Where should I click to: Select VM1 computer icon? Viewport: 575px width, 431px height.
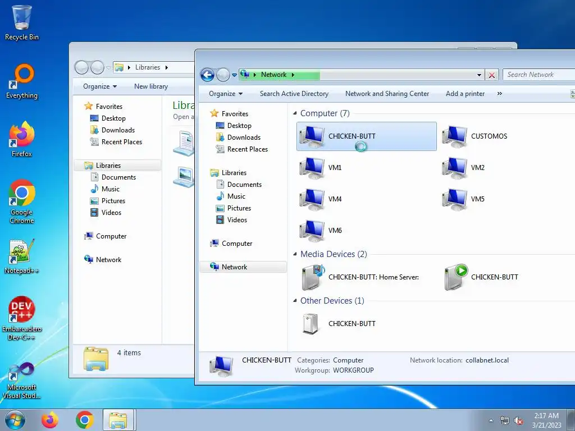pos(321,168)
